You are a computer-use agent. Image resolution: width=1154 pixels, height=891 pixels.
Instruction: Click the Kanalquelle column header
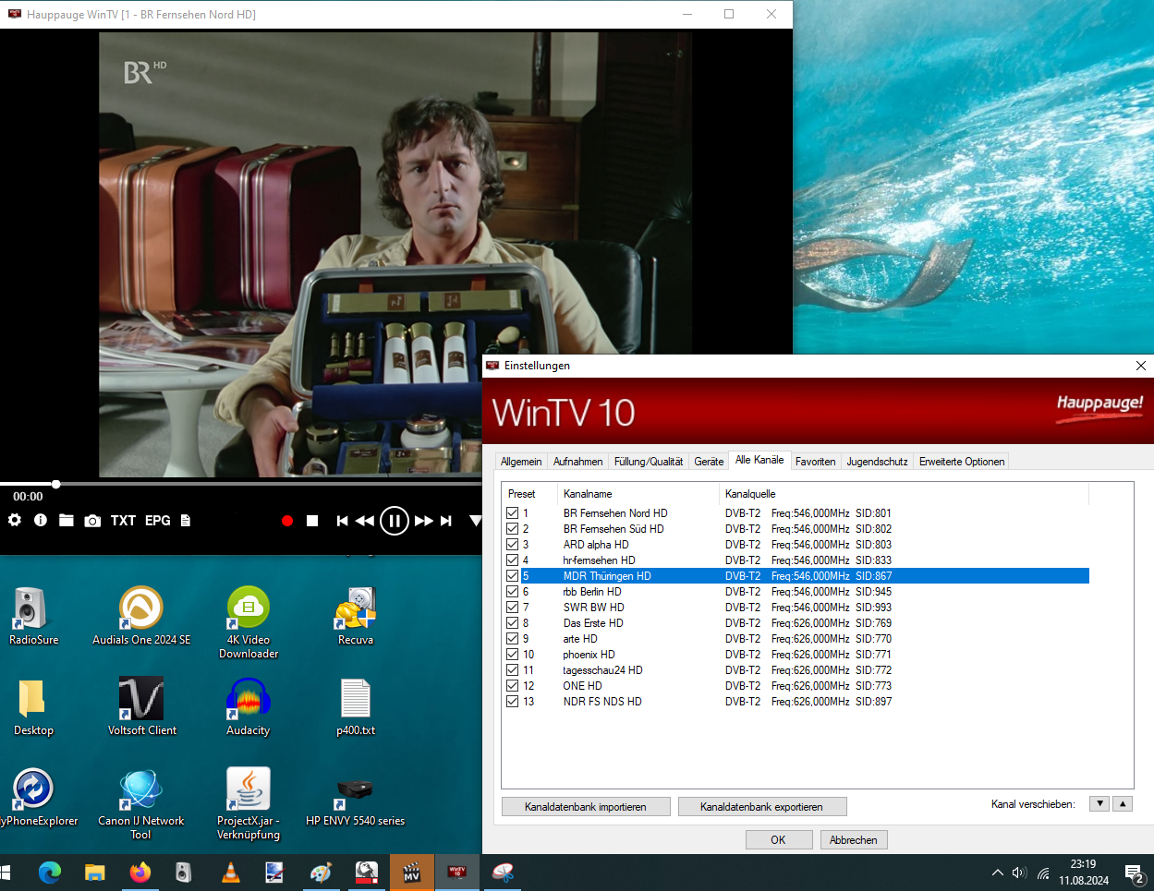(x=905, y=494)
